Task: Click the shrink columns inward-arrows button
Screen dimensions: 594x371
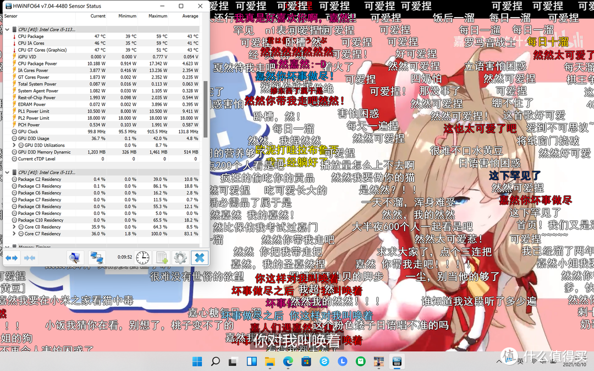Action: 30,258
